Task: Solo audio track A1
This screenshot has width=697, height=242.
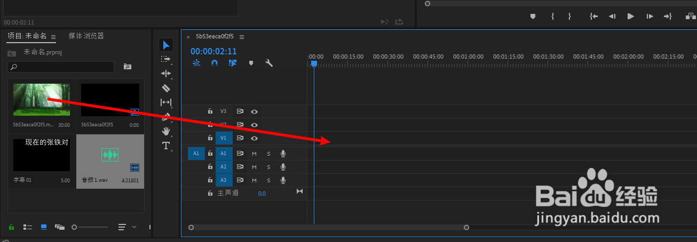Action: point(268,154)
